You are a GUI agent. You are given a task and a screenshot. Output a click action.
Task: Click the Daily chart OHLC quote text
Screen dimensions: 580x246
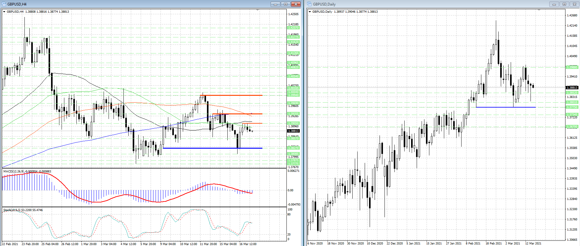[x=356, y=12]
